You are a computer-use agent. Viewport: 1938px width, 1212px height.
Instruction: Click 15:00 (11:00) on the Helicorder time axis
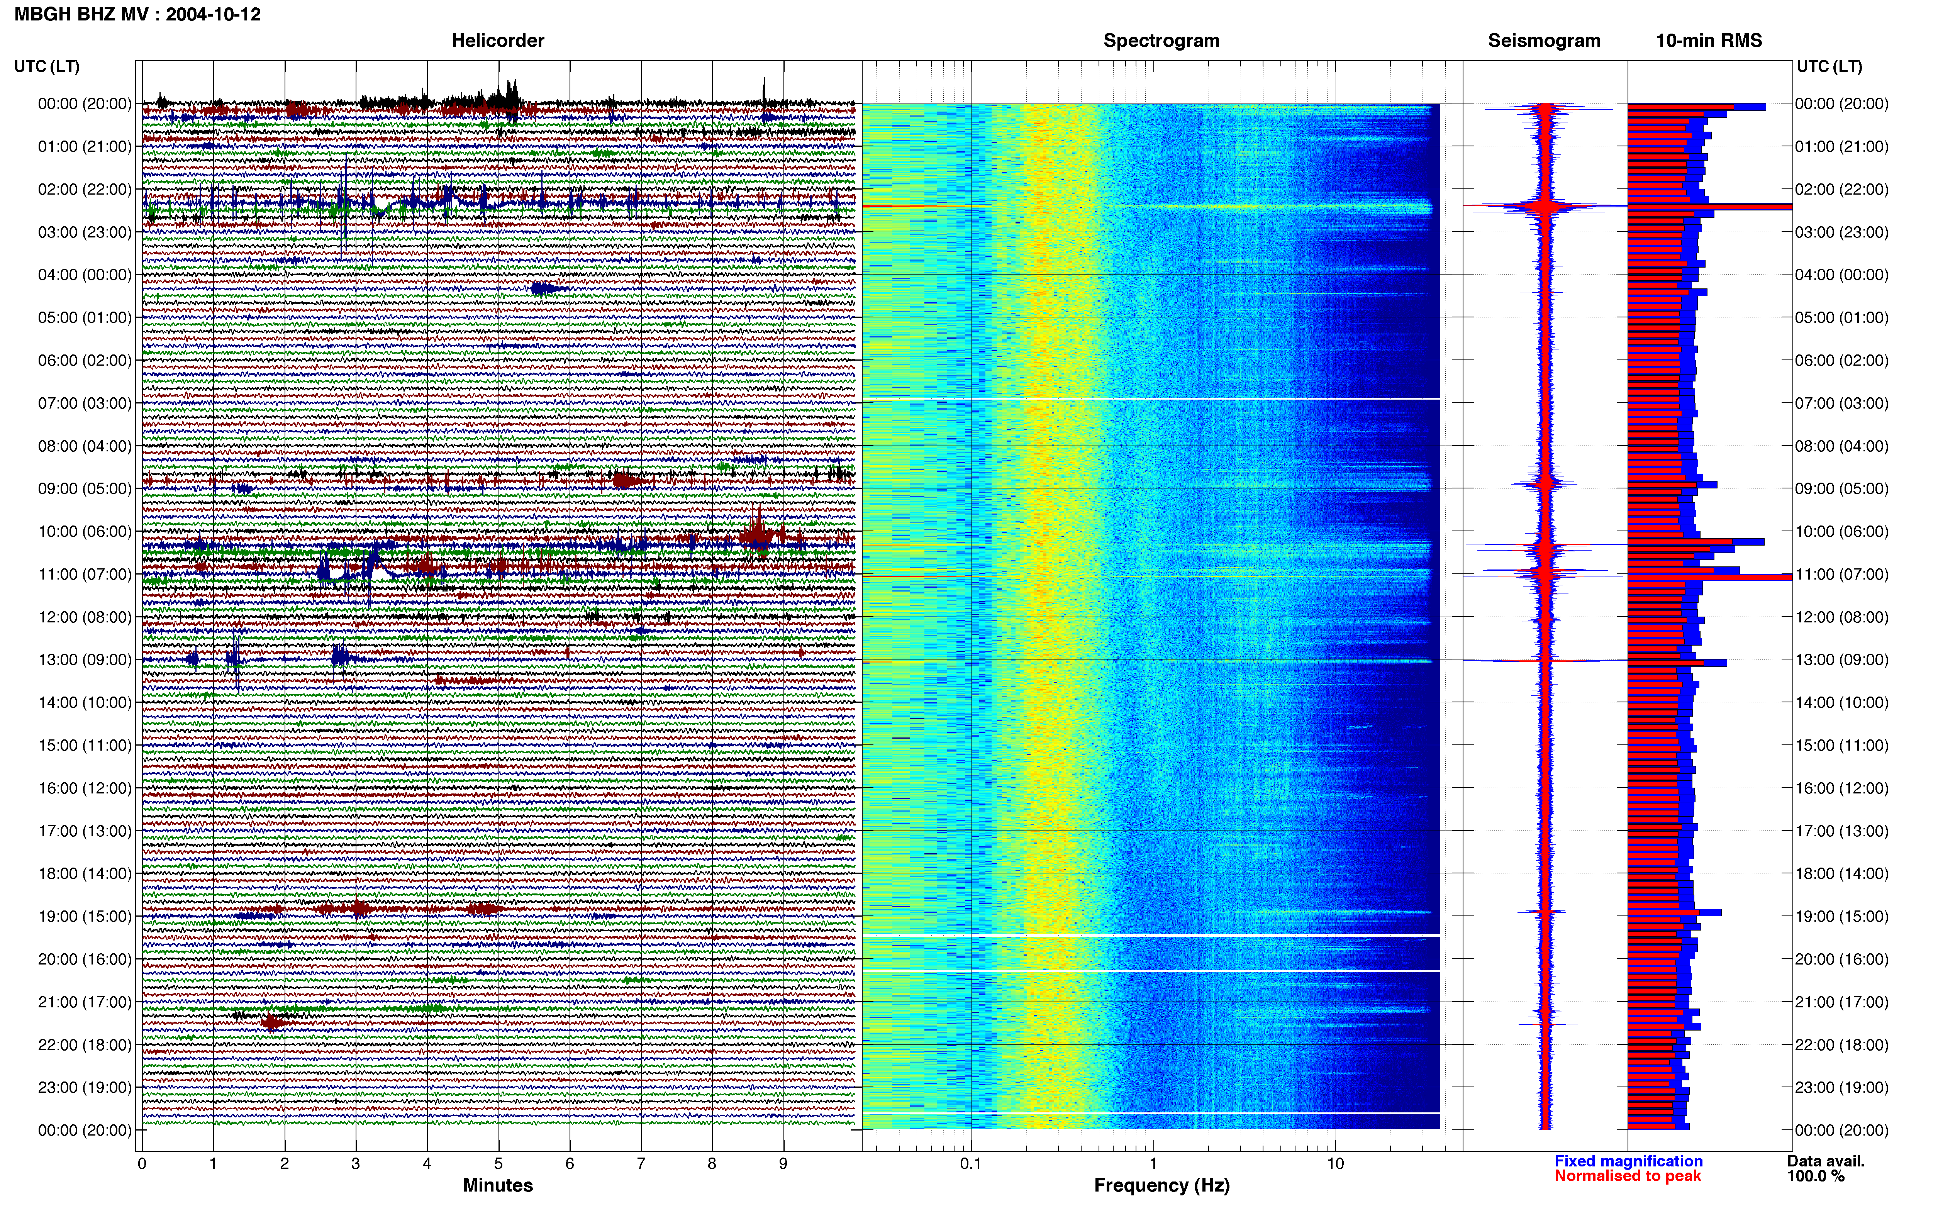85,746
